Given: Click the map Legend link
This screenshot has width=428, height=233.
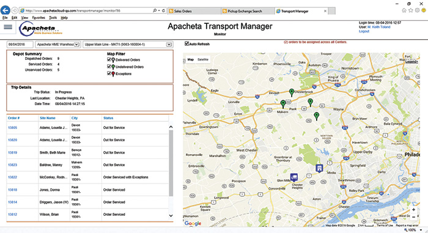Looking at the screenshot, I should [x=411, y=62].
